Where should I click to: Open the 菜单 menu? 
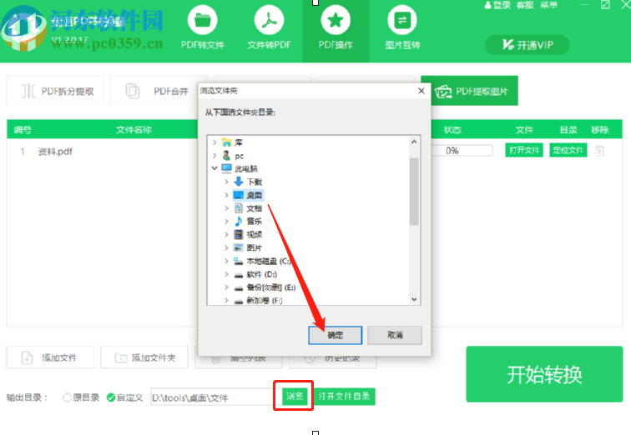pyautogui.click(x=549, y=5)
